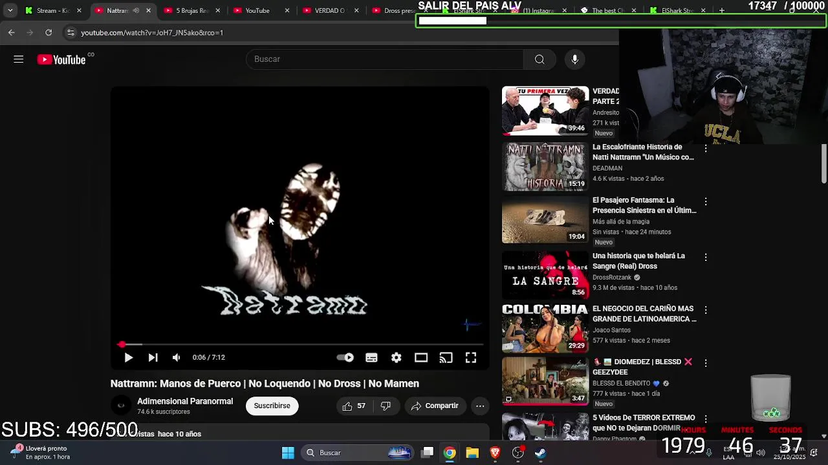Viewport: 828px width, 465px height.
Task: Cast video to a TV
Action: click(446, 357)
